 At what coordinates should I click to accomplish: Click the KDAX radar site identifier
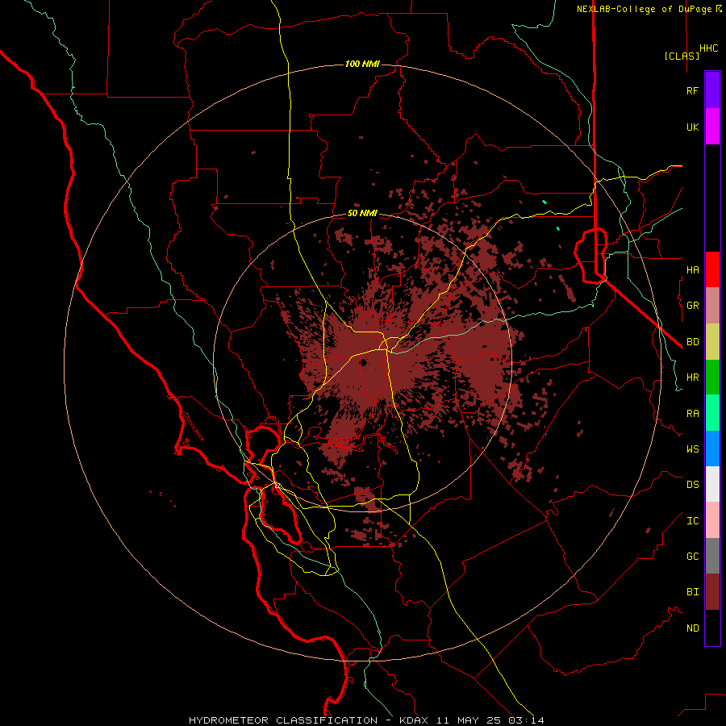[413, 720]
